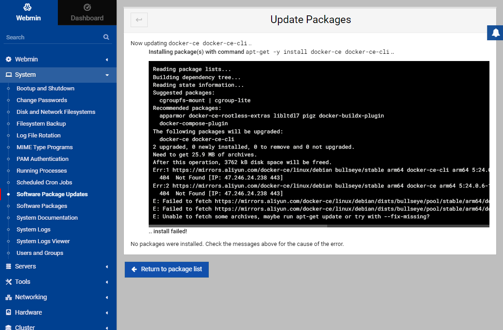This screenshot has width=503, height=330.
Task: Click the 'docker-compose-plugin' line
Action: (x=193, y=123)
